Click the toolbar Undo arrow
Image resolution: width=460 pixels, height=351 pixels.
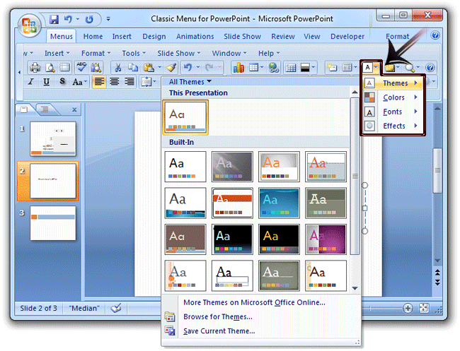pyautogui.click(x=188, y=68)
